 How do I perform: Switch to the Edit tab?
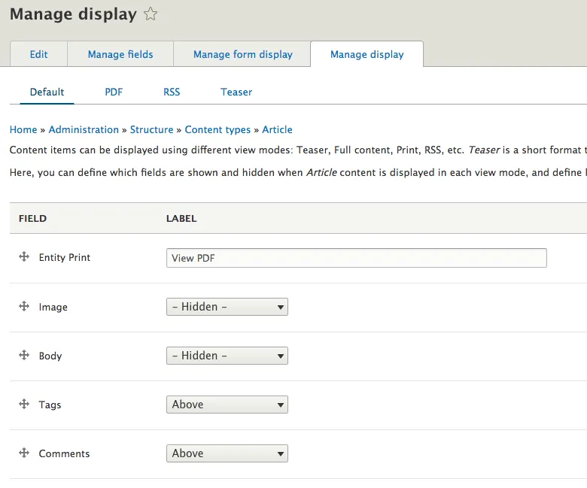click(x=38, y=54)
